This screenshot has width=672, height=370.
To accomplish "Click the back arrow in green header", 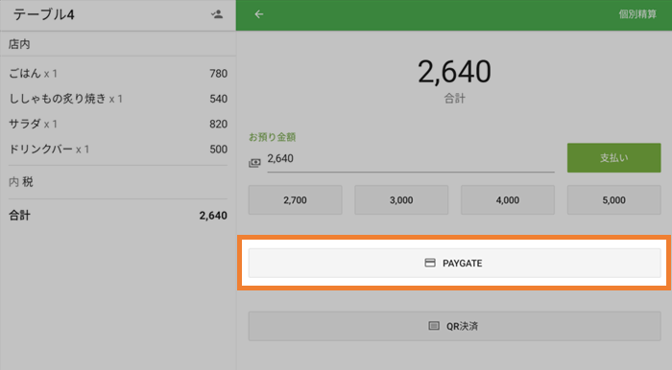I will click(259, 14).
